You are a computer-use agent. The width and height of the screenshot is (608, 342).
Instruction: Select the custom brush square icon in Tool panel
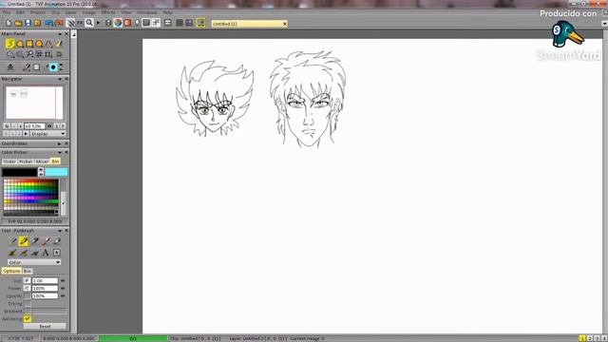coord(57,253)
